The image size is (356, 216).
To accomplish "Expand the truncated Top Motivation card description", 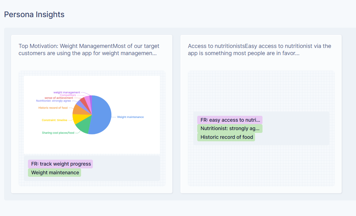I will pos(89,49).
